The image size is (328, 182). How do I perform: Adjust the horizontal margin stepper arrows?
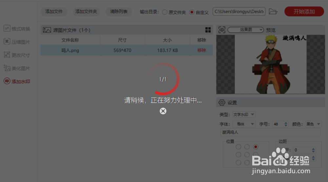tap(313, 150)
